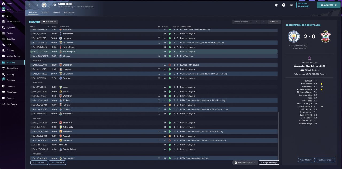Screen dimensions: 342x169
Task: Click the Southampton crest in match panel
Action: click(325, 36)
